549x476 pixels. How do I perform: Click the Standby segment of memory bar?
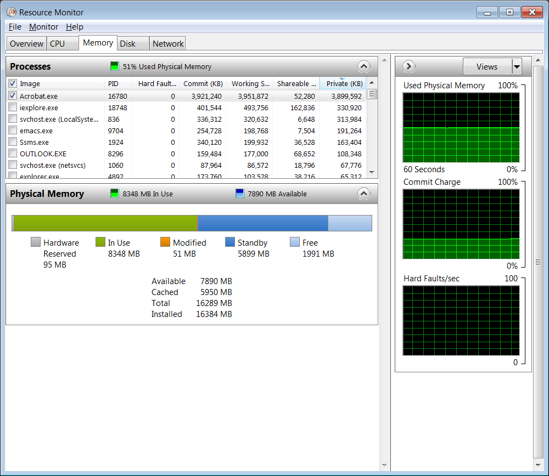point(263,223)
